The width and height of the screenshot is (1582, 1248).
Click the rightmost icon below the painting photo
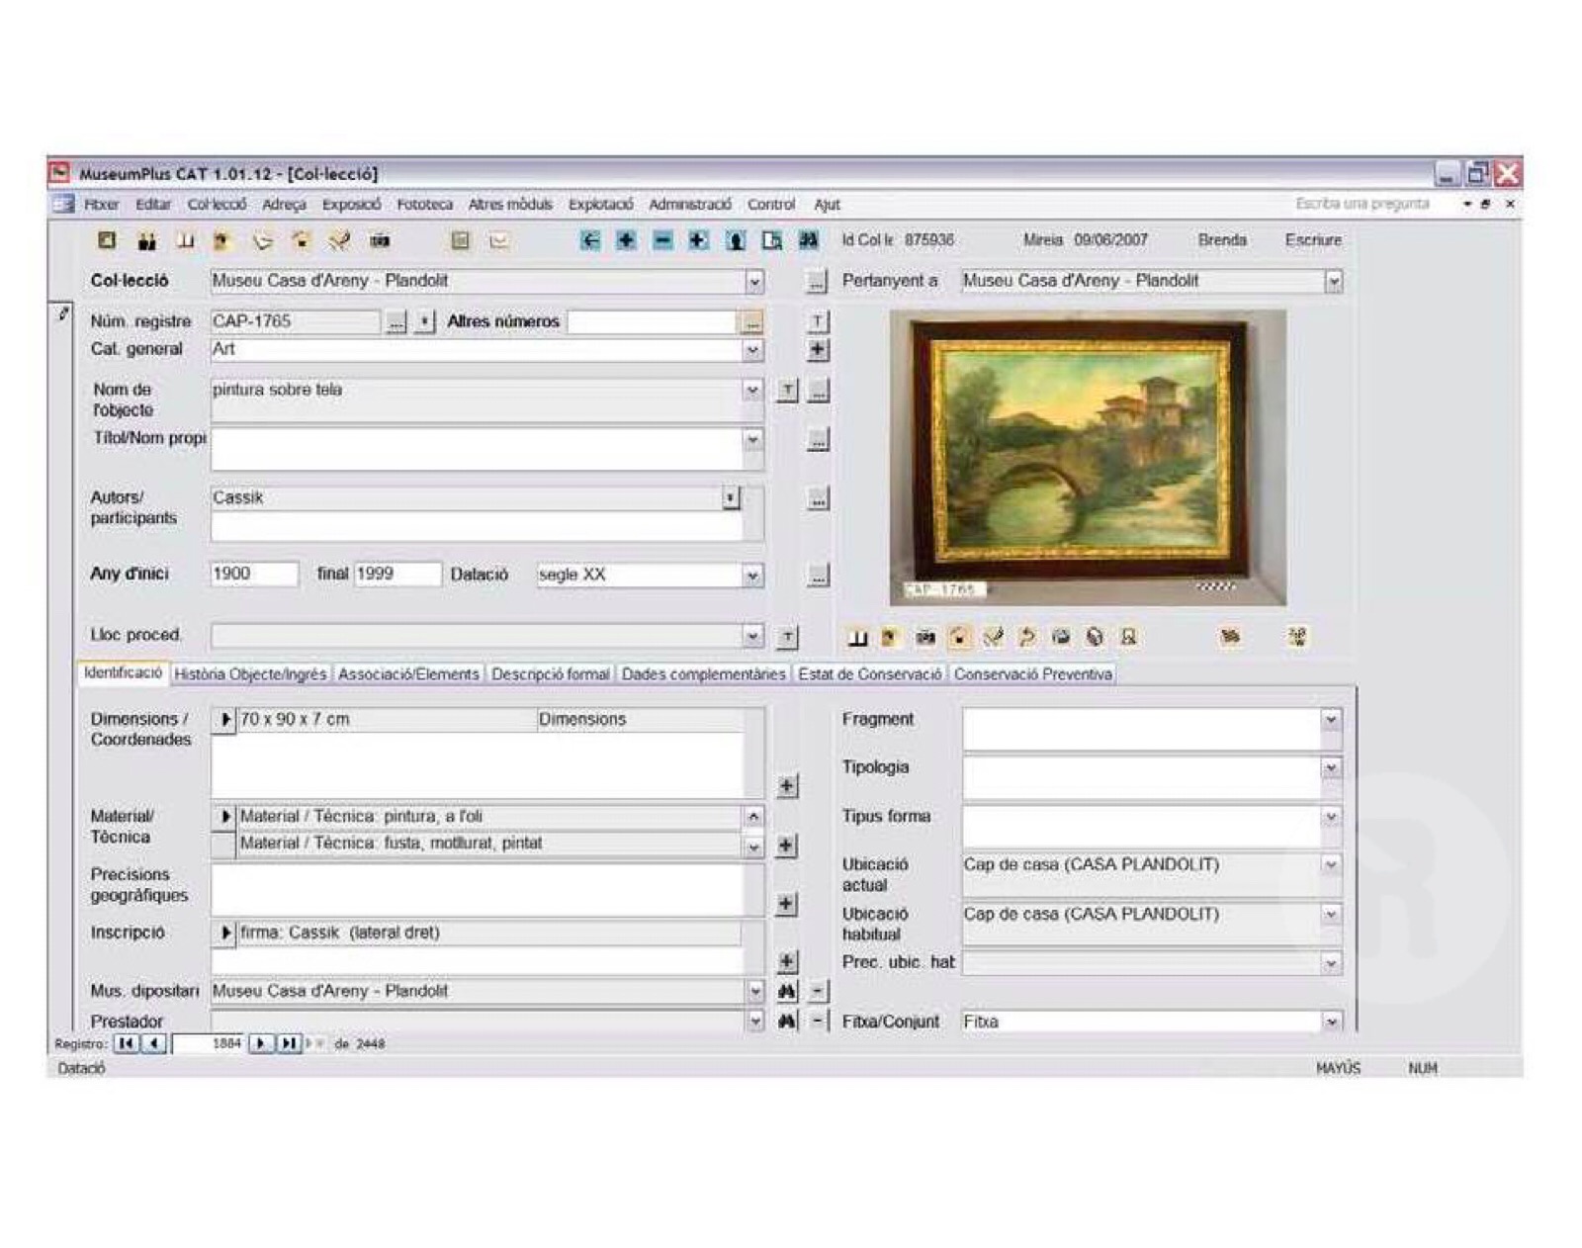[1297, 638]
